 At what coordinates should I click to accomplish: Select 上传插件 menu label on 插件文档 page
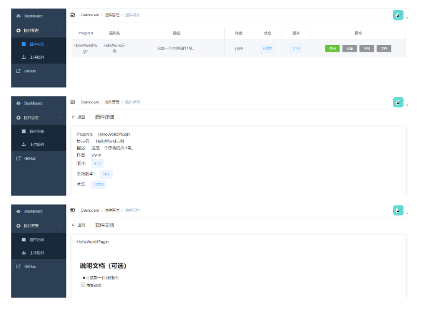pyautogui.click(x=37, y=253)
